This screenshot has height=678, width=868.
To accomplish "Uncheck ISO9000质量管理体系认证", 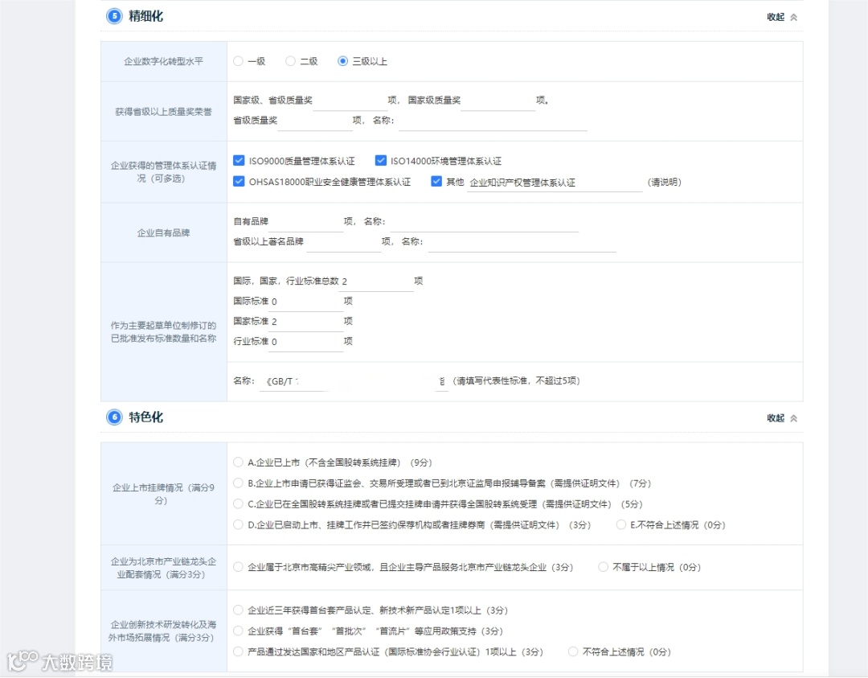I will click(x=239, y=161).
